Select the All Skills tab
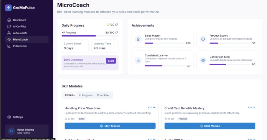This screenshot has width=267, height=140. click(70, 95)
